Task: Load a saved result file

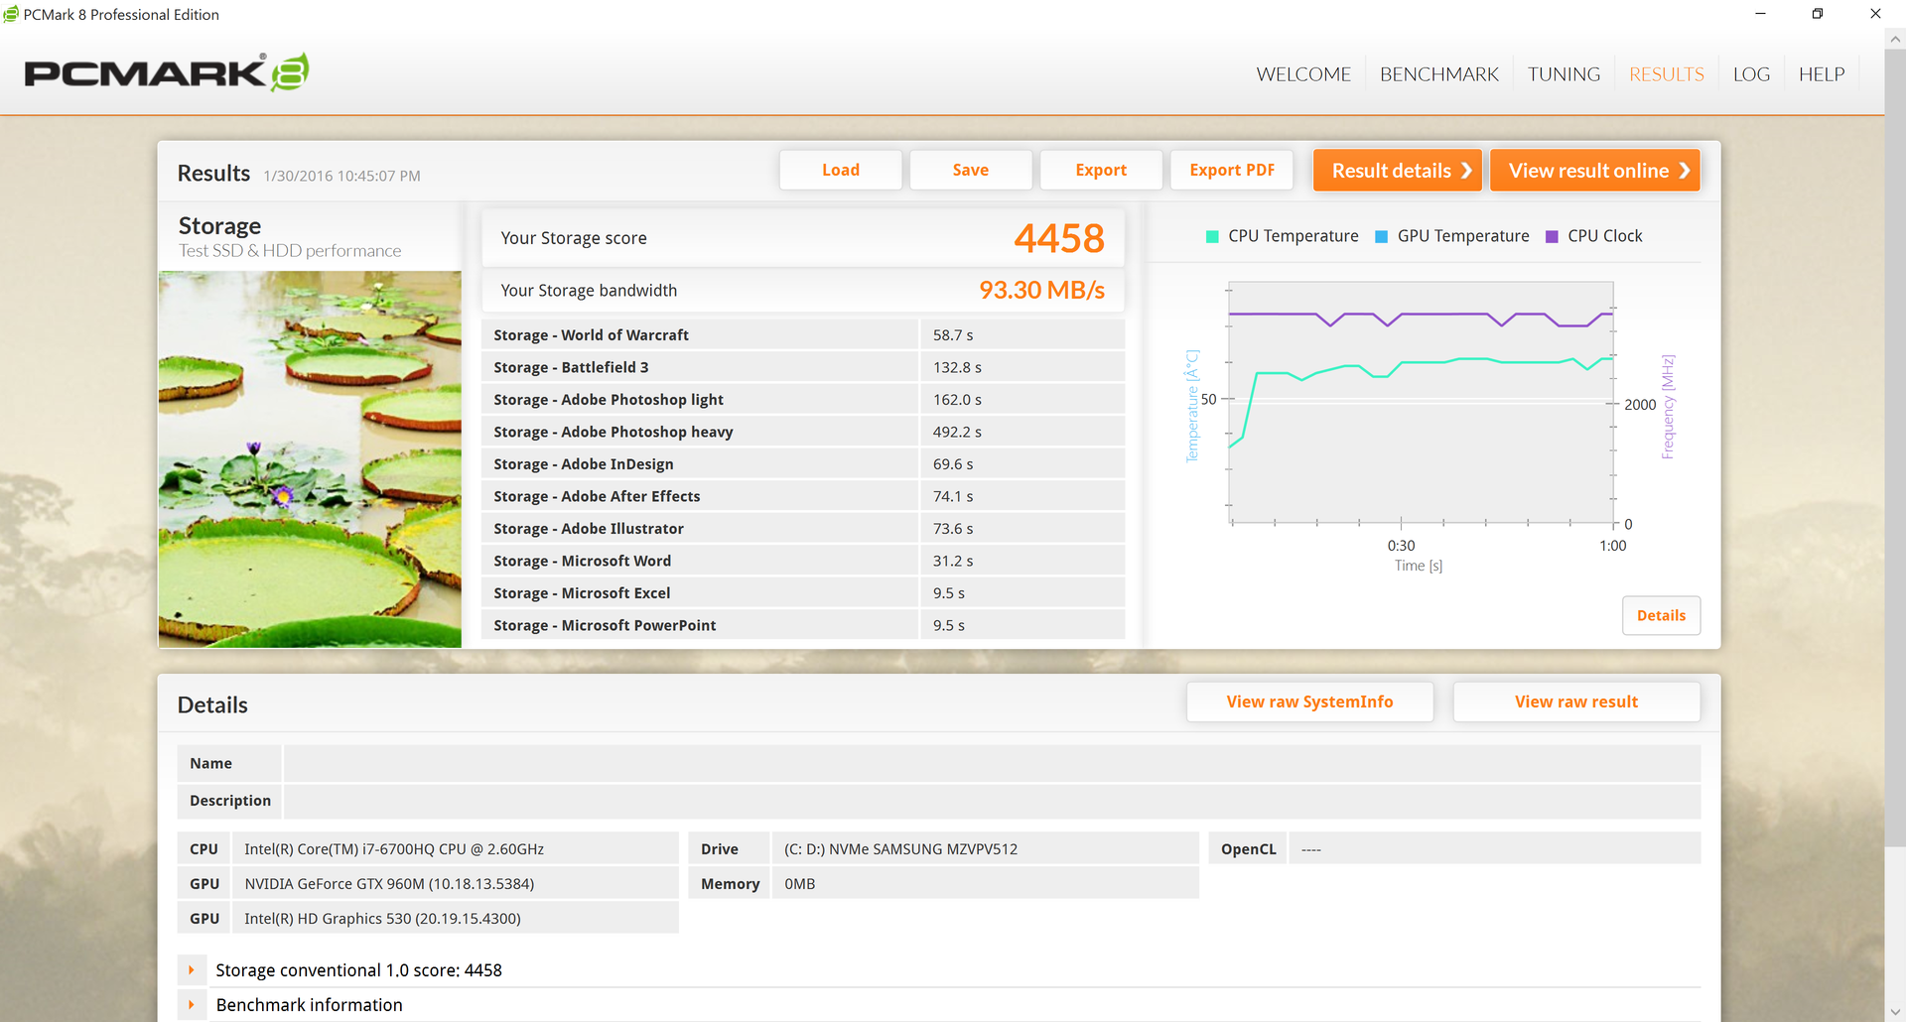Action: (x=841, y=170)
